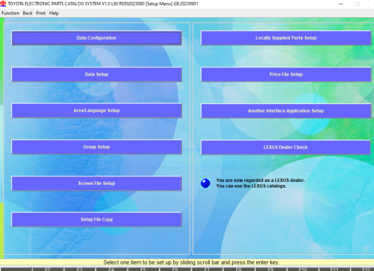Open the Function menu
374x271 pixels.
tap(10, 13)
